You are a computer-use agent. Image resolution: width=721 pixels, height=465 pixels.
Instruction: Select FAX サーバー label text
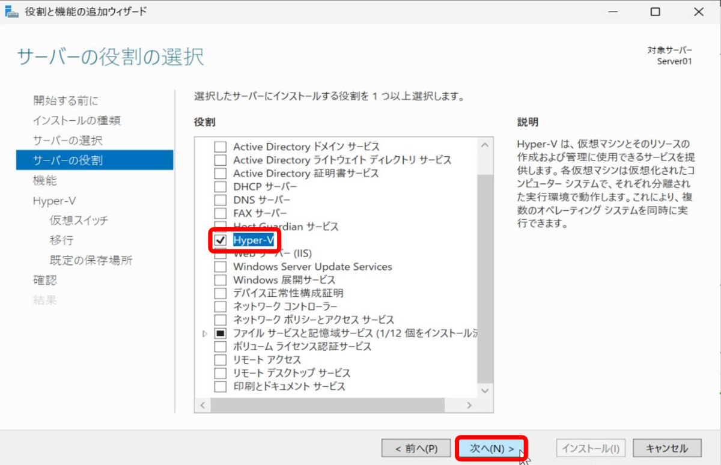pyautogui.click(x=260, y=213)
